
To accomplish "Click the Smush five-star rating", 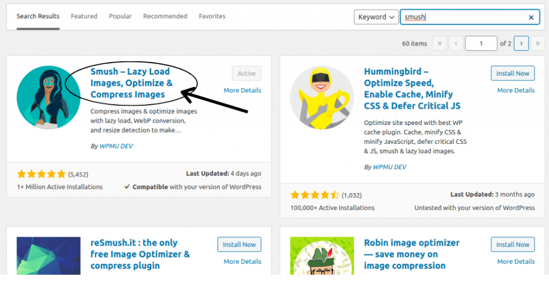I will (x=41, y=174).
